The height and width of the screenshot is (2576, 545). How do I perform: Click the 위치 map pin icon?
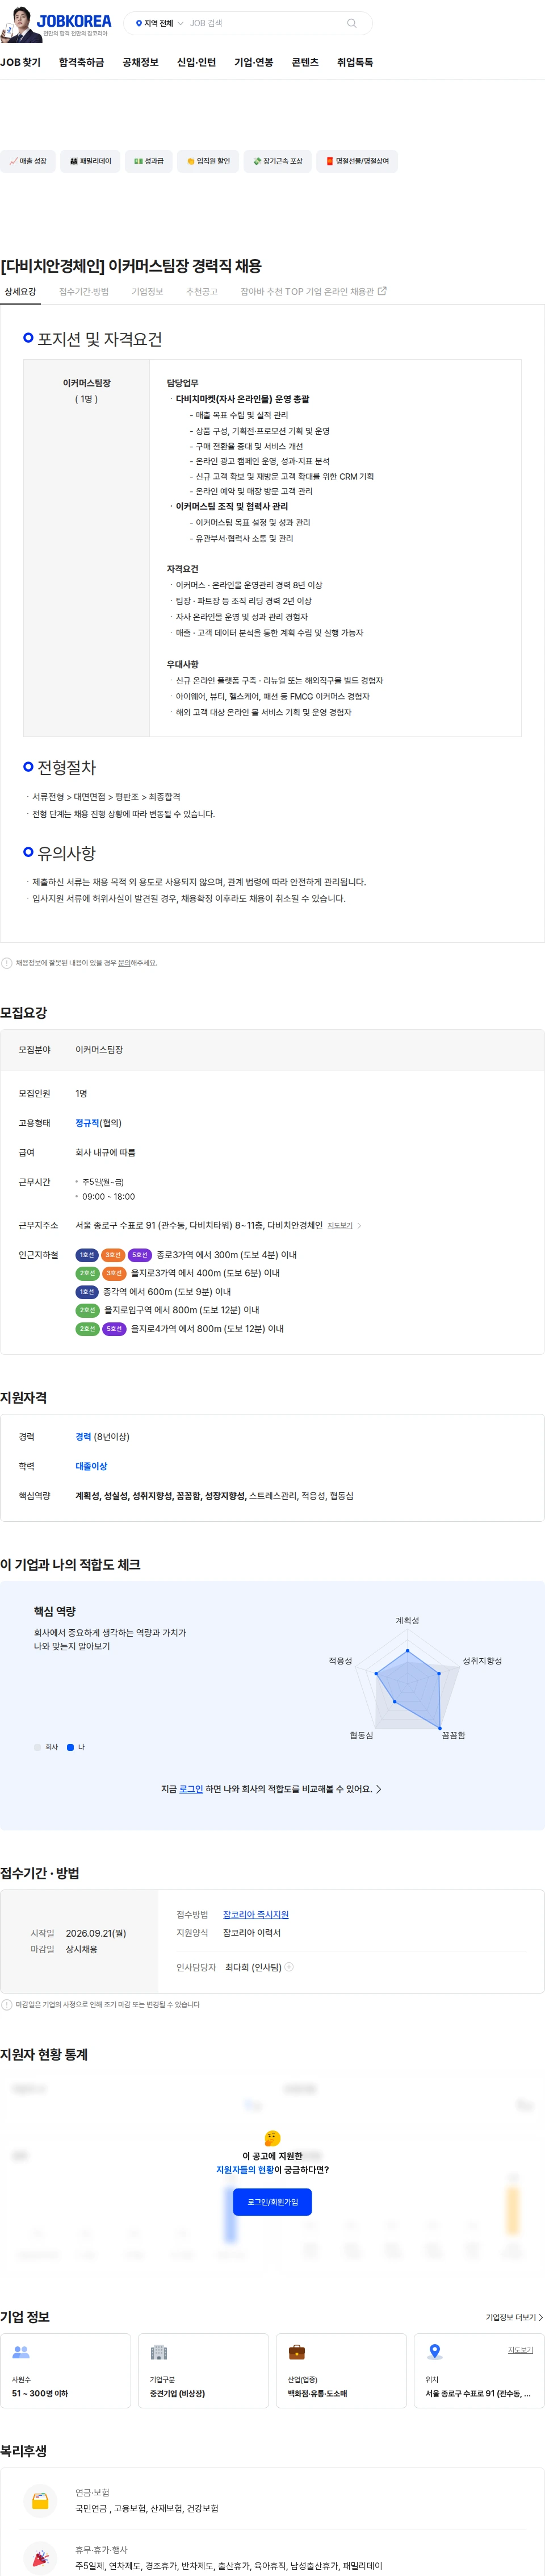(x=434, y=2352)
